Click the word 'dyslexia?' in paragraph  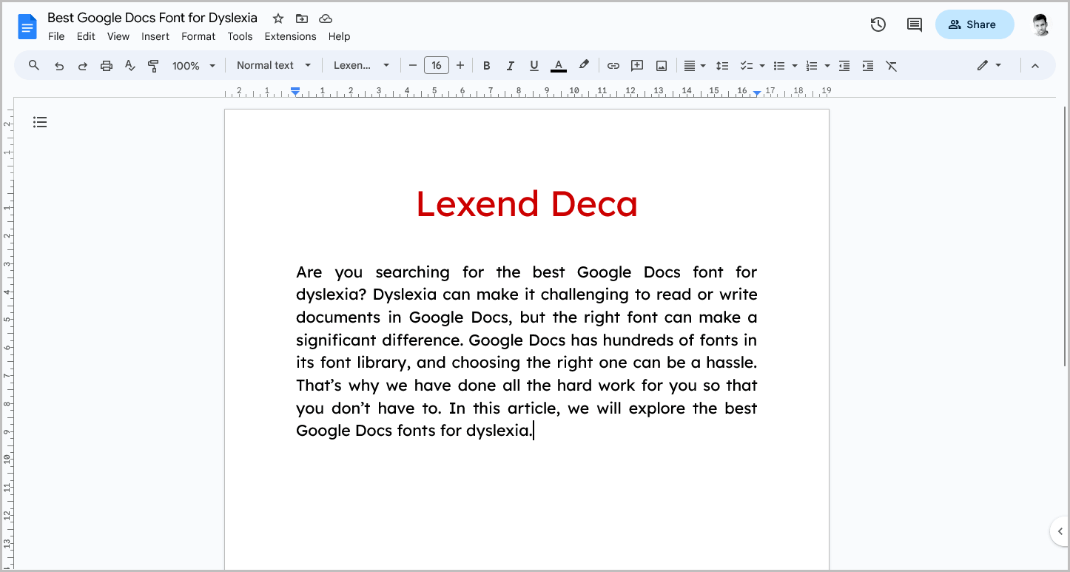[x=332, y=295]
